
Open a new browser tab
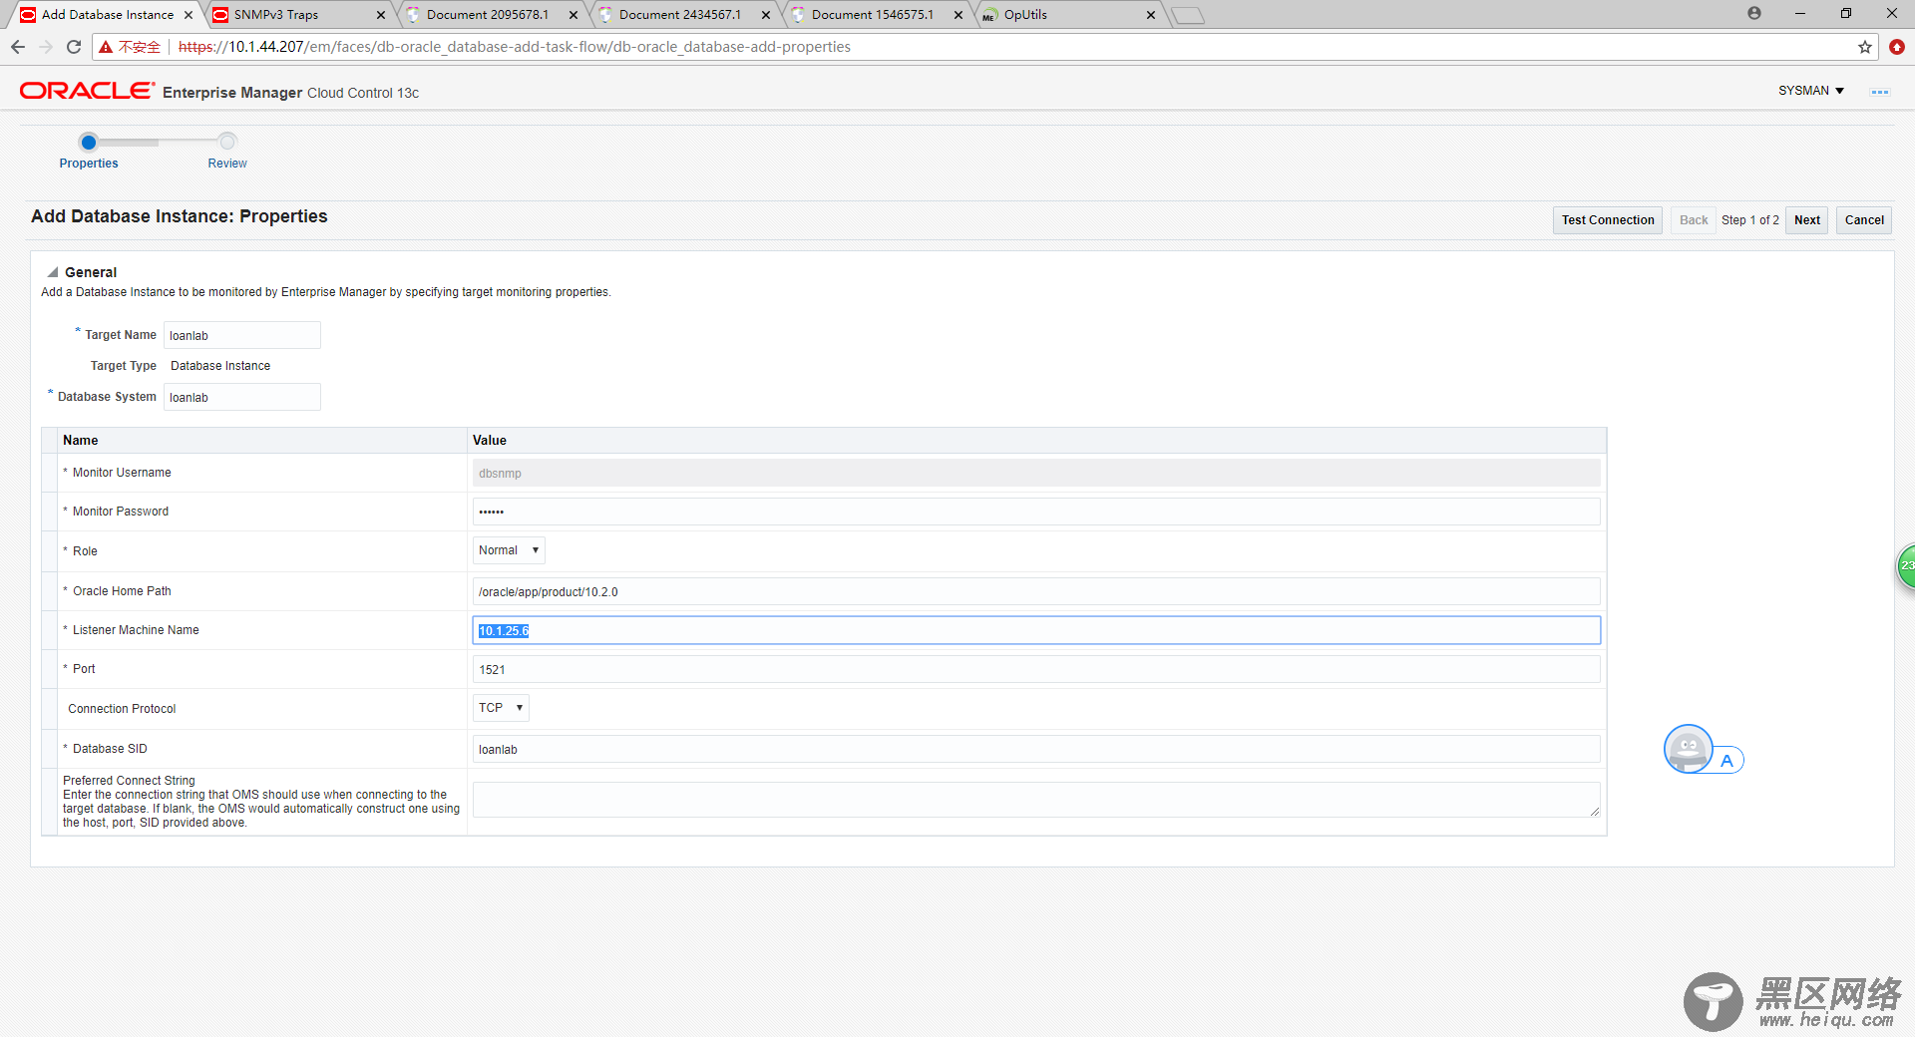(1188, 15)
